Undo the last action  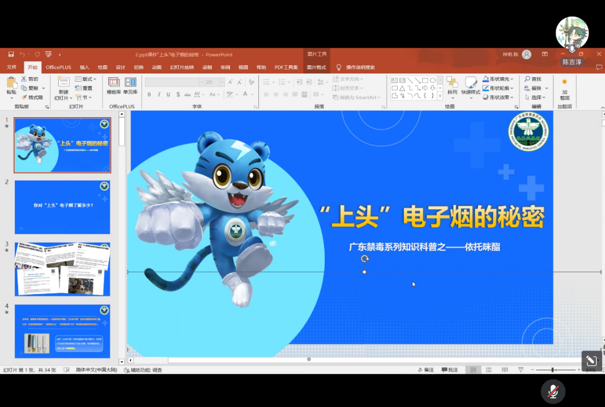[x=22, y=54]
